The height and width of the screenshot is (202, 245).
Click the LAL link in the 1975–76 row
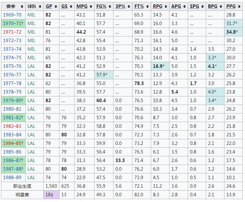pyautogui.click(x=31, y=66)
